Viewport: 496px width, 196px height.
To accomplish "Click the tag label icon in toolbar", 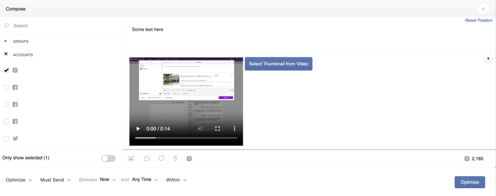I will point(147,159).
